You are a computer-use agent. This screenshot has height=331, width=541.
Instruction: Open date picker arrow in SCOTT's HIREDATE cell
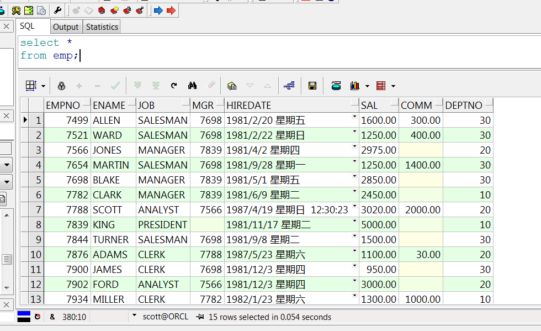(x=354, y=206)
